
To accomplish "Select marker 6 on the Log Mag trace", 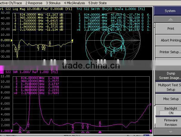I will [50, 44].
